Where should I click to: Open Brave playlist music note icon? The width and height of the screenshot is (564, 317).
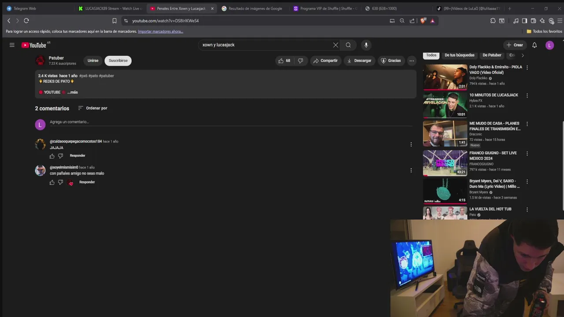(516, 21)
